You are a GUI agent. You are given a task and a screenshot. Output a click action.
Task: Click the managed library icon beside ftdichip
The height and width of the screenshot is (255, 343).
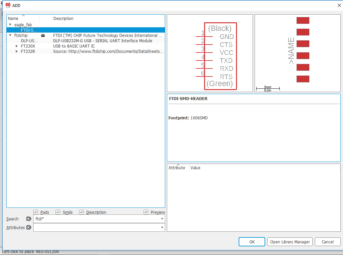pos(43,35)
